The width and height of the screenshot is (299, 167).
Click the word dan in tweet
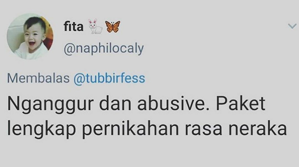pyautogui.click(x=115, y=104)
